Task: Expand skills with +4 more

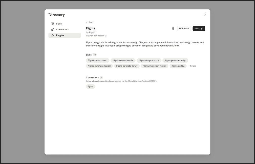Action: pos(192,66)
